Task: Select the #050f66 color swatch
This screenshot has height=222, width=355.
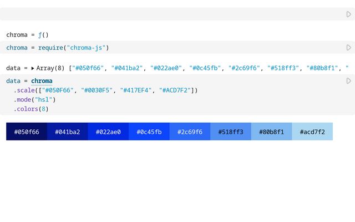Action: click(x=27, y=132)
